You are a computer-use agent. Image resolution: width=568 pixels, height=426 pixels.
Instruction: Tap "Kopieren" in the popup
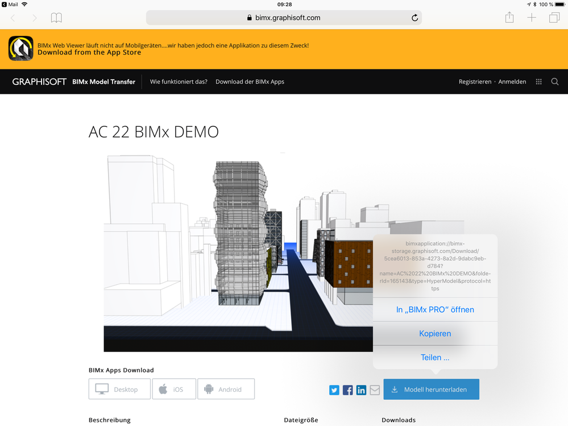pos(435,333)
